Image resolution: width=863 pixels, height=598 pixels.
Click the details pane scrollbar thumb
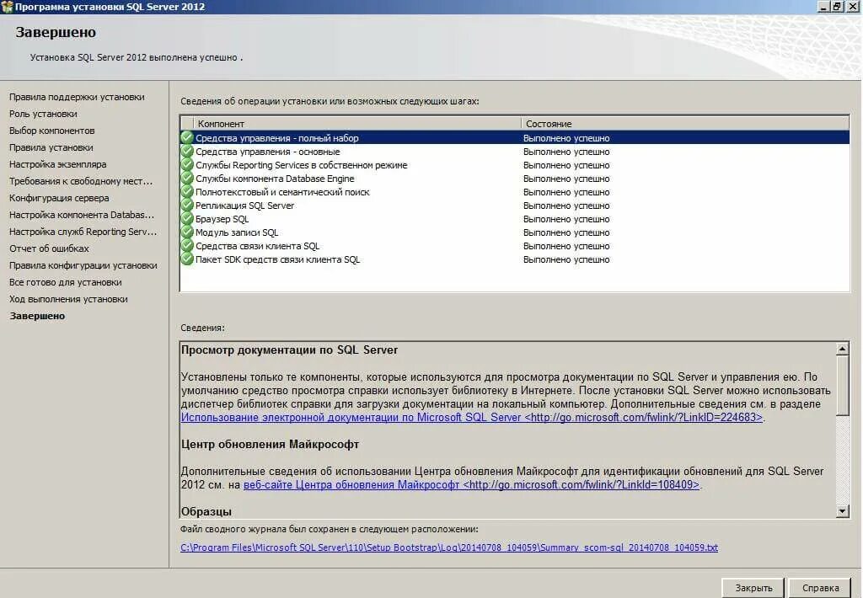(x=842, y=385)
